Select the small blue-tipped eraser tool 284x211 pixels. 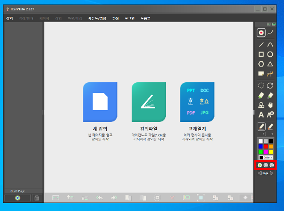[270, 95]
